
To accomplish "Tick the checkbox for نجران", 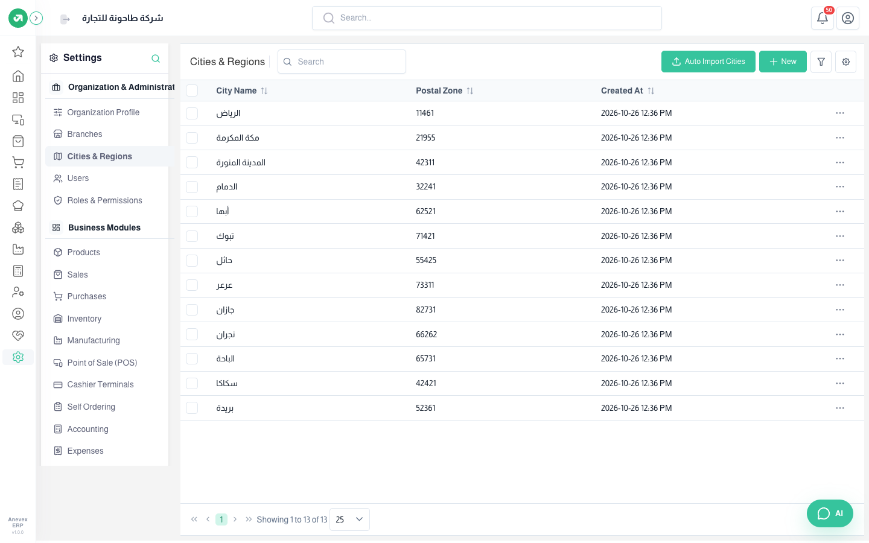I will click(x=192, y=334).
